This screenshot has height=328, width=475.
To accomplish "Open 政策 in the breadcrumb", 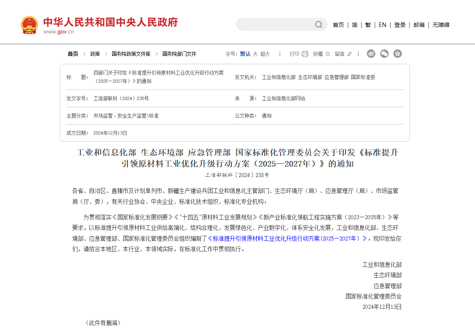I will [95, 54].
